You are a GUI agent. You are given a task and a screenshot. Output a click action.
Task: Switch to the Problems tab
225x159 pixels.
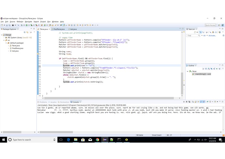click(x=42, y=102)
